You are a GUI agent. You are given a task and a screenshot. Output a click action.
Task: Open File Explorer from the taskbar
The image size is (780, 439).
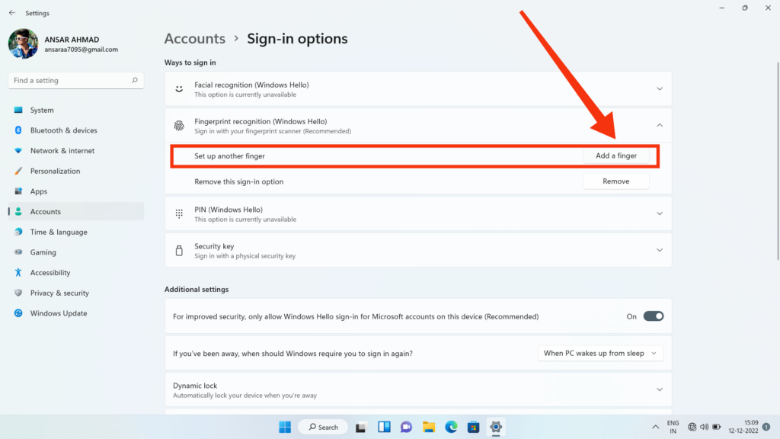tap(429, 427)
